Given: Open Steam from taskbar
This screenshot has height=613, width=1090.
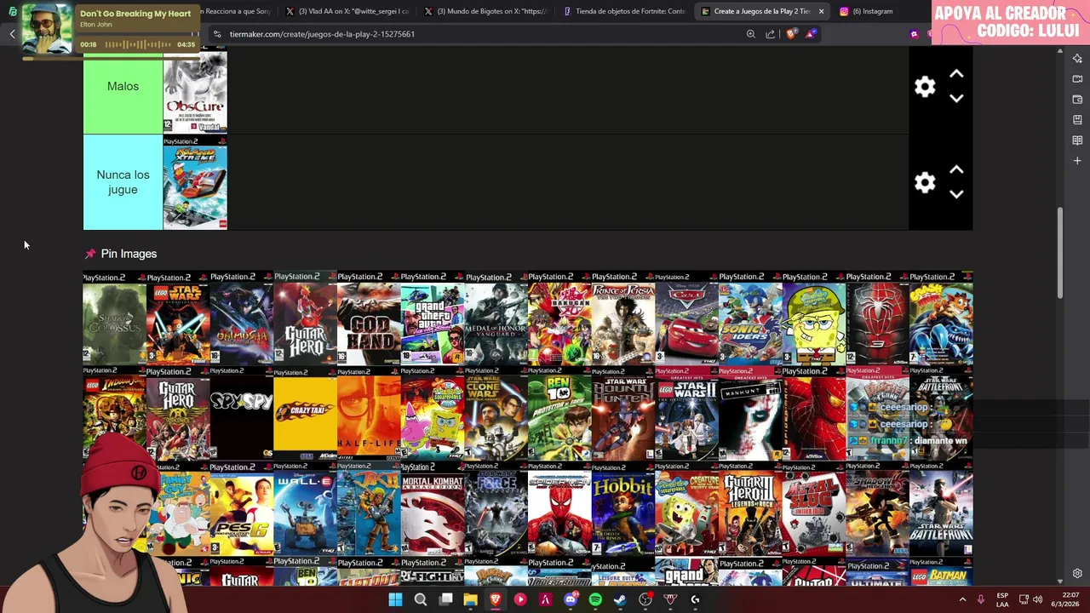Looking at the screenshot, I should (620, 599).
